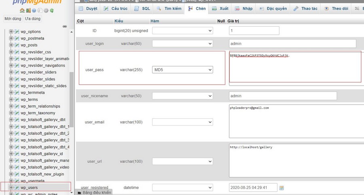Switch to the SQL tab
This screenshot has width=364, height=195.
142,8
